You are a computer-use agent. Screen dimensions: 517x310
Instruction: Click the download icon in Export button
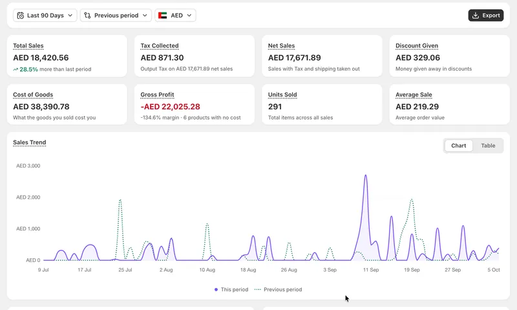[476, 16]
